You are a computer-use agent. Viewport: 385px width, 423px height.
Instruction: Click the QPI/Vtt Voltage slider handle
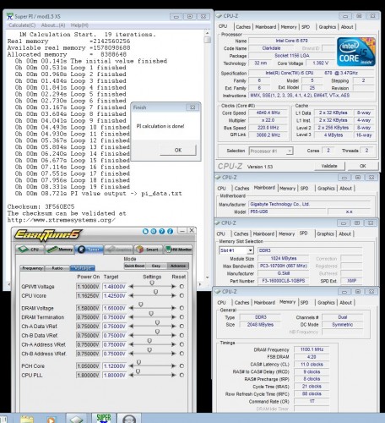click(152, 283)
